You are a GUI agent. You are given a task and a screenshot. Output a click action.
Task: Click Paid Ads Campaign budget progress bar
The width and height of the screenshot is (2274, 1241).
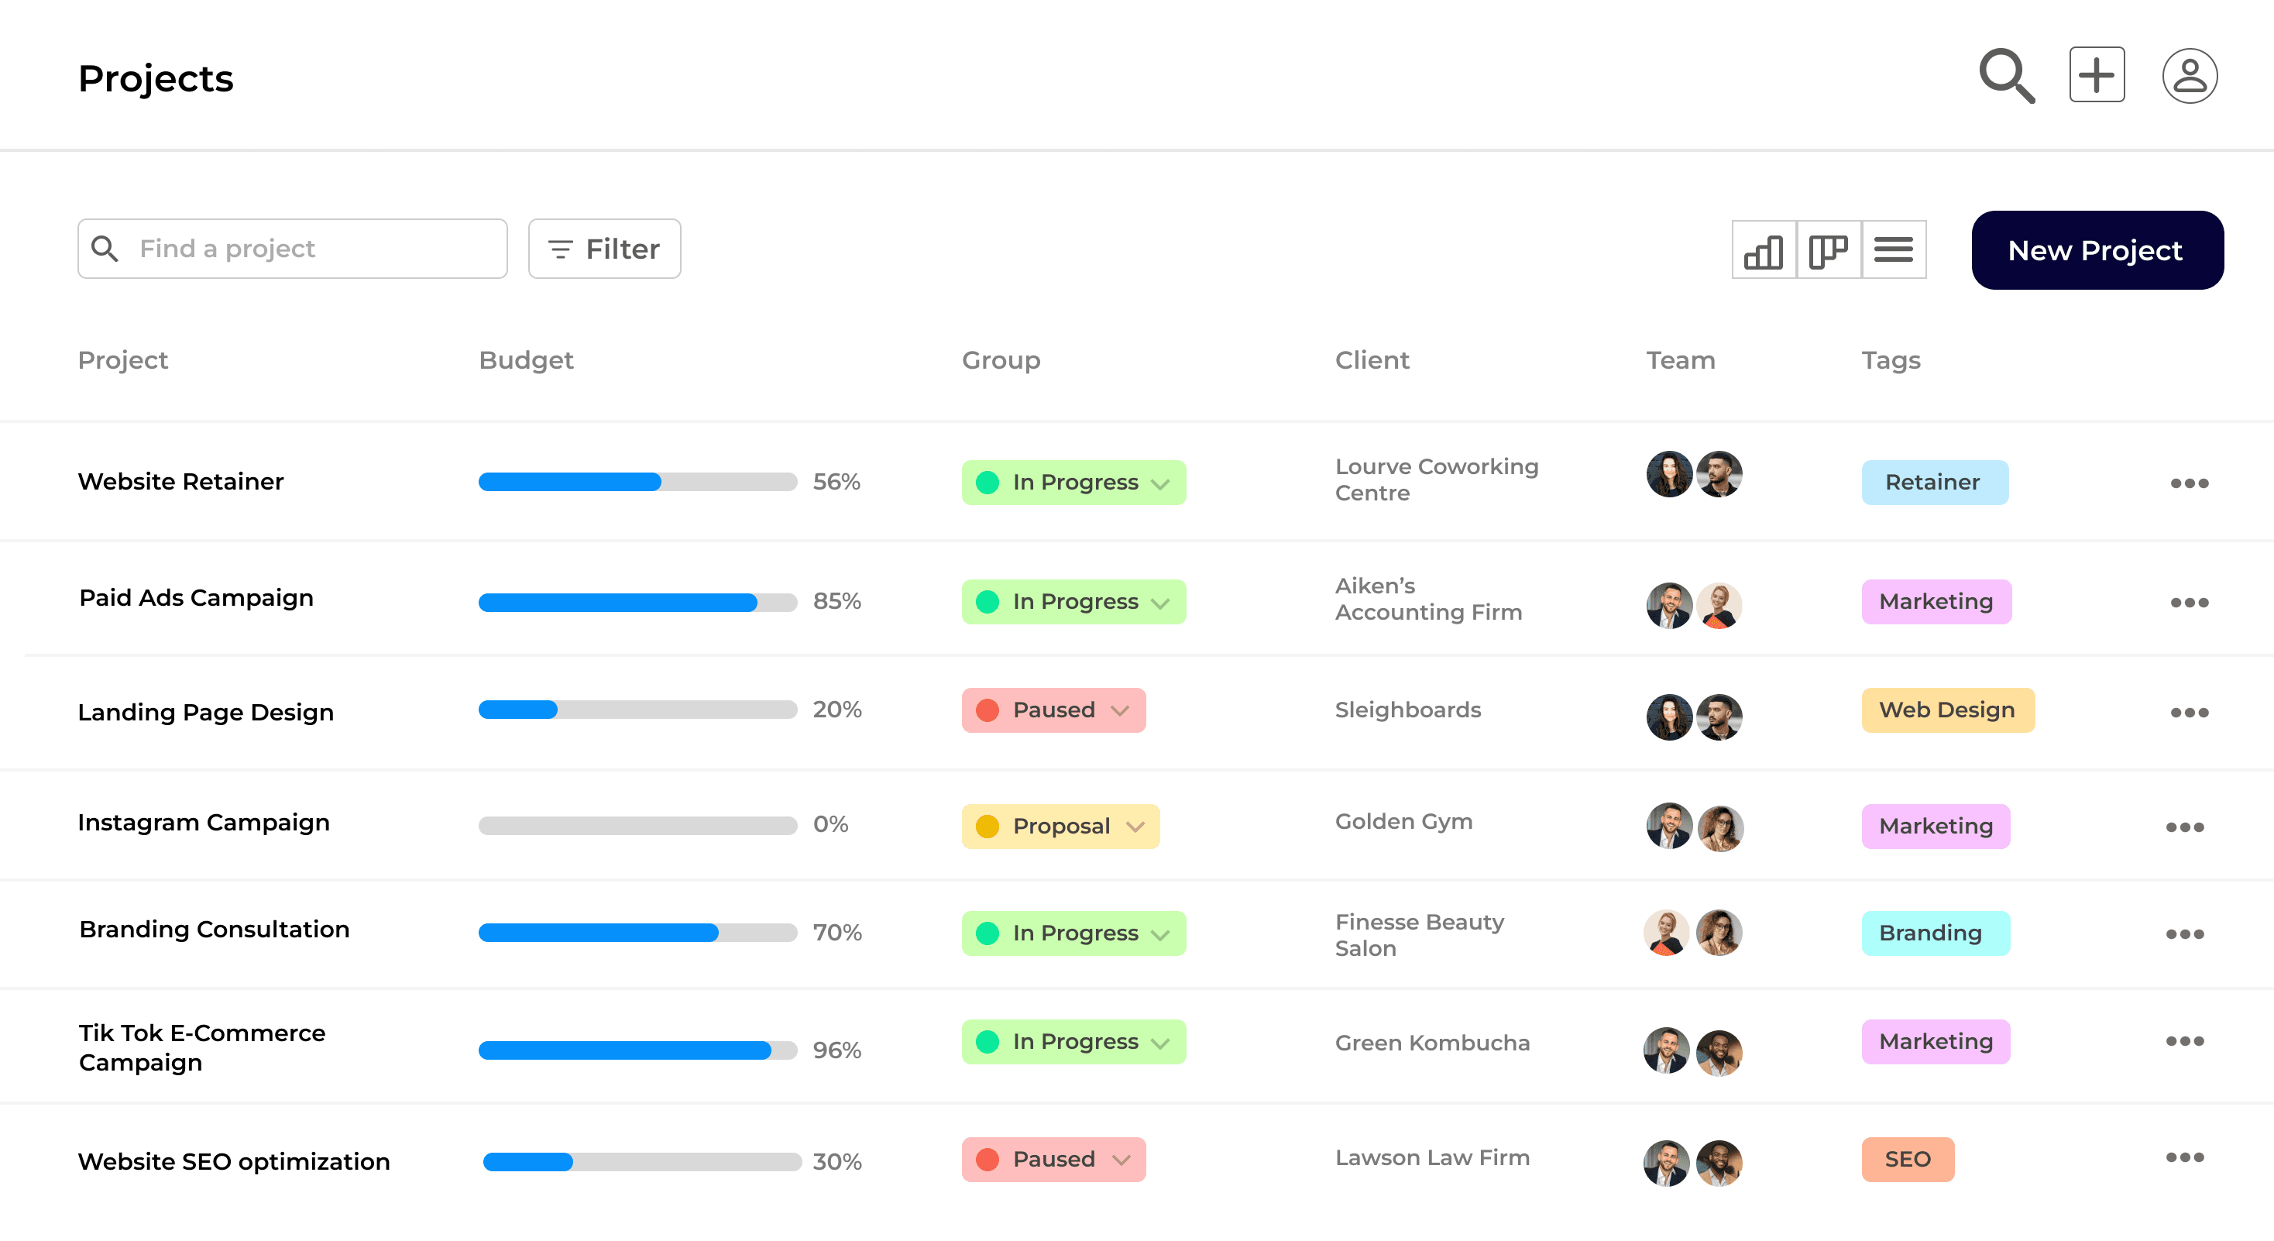[x=637, y=603]
